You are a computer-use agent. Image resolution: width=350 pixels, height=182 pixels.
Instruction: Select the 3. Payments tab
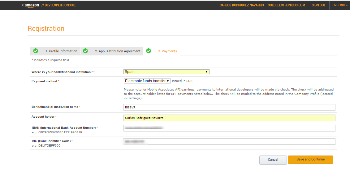coord(167,51)
